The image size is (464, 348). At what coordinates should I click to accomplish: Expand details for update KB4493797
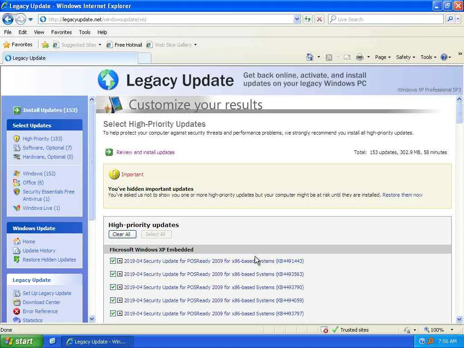pos(120,314)
